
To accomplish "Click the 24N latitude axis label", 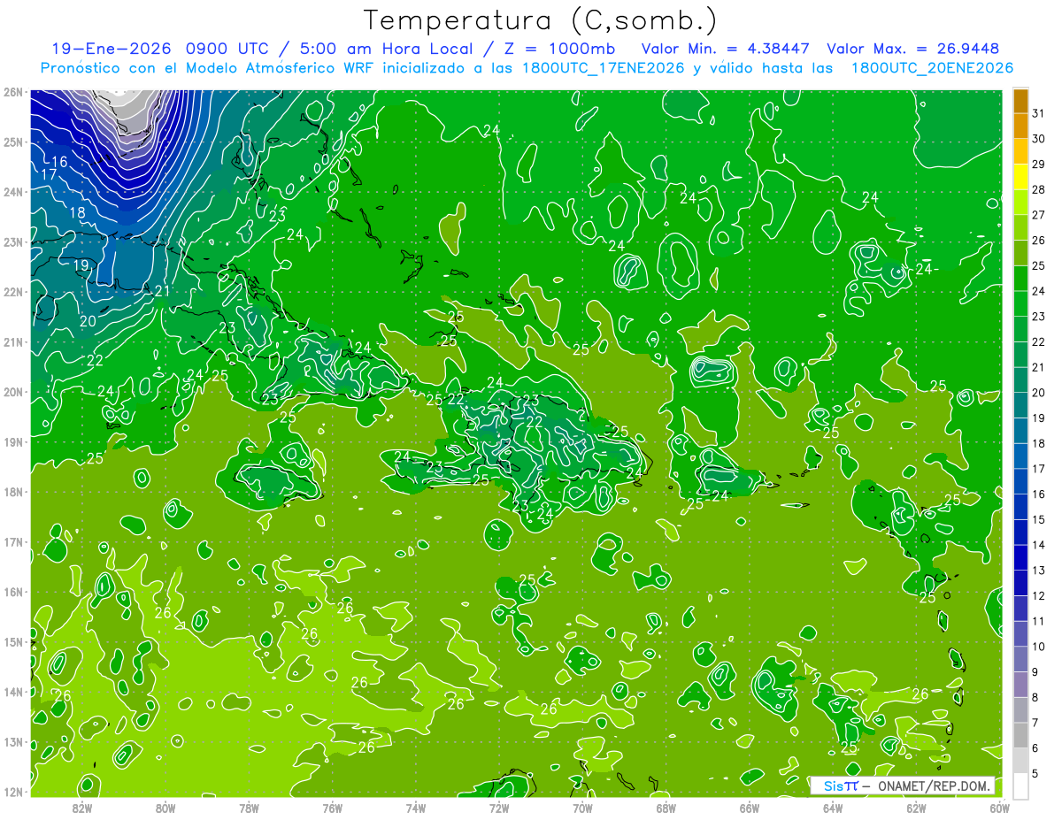I will point(12,192).
